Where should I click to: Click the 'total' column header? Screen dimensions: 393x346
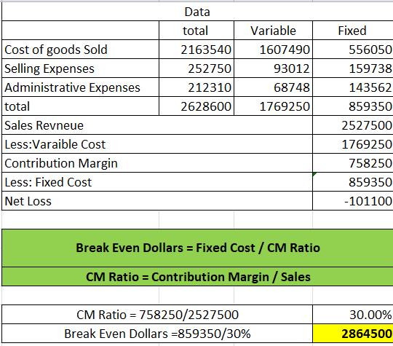point(196,31)
